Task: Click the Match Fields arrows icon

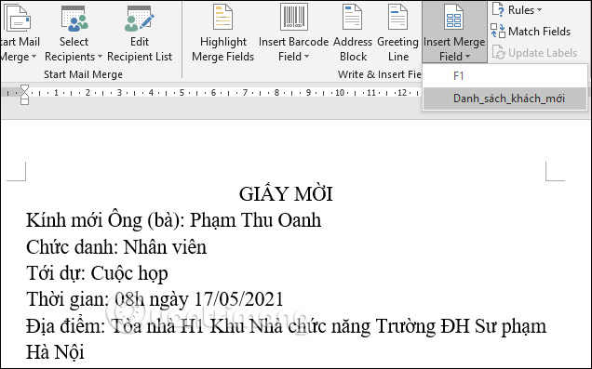Action: click(498, 31)
